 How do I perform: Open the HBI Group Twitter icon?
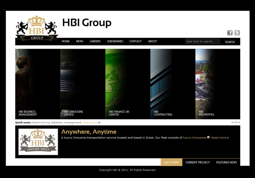(237, 33)
